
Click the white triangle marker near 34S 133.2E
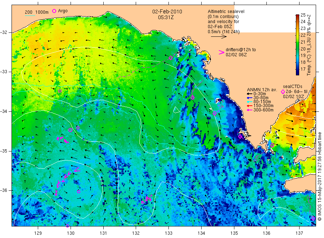pos(176,110)
